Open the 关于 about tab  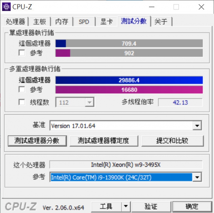tap(161, 21)
